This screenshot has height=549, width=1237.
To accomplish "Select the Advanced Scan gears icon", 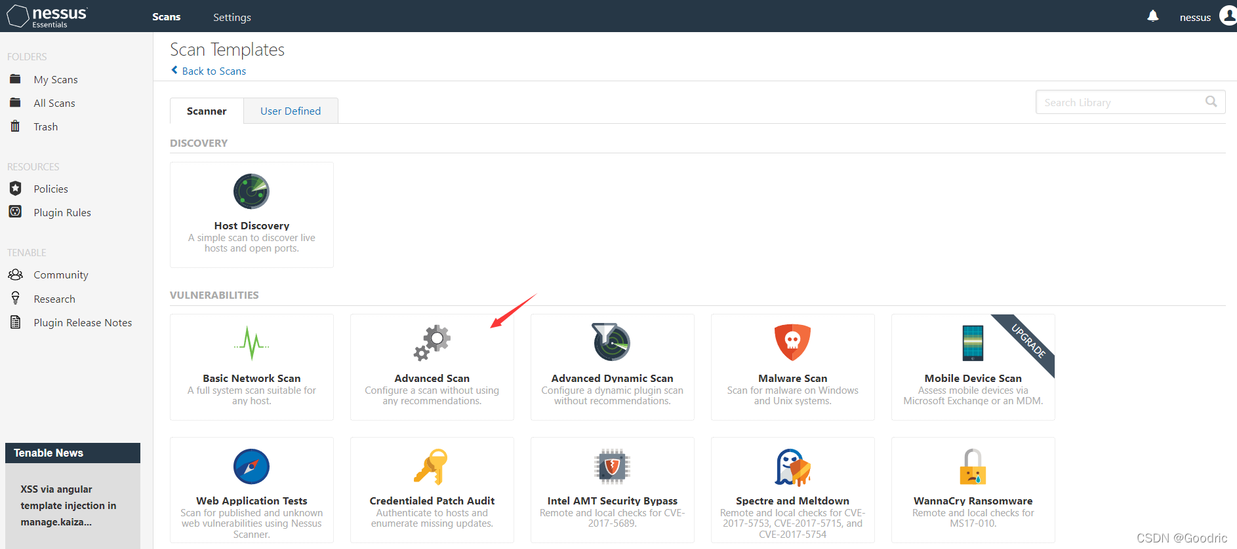I will (432, 343).
